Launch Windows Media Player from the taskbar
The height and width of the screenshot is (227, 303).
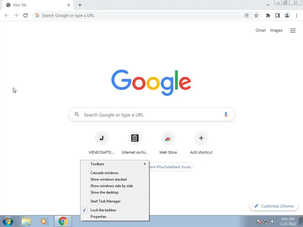click(x=44, y=221)
